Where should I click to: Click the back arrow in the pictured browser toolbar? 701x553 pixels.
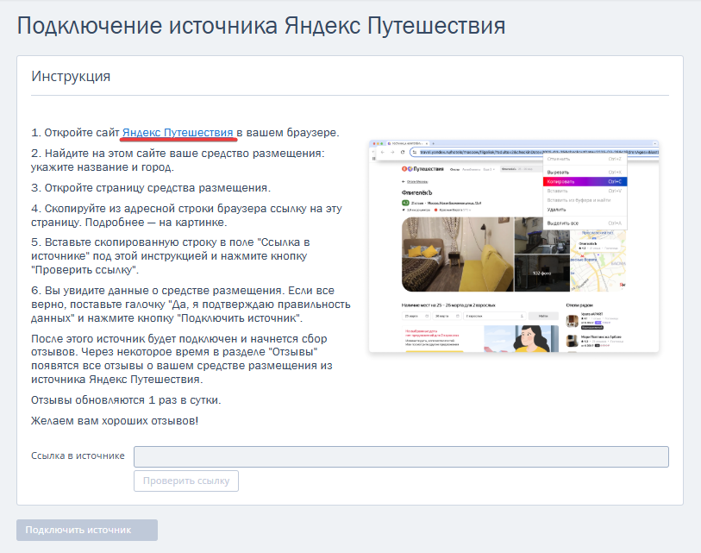[x=382, y=152]
